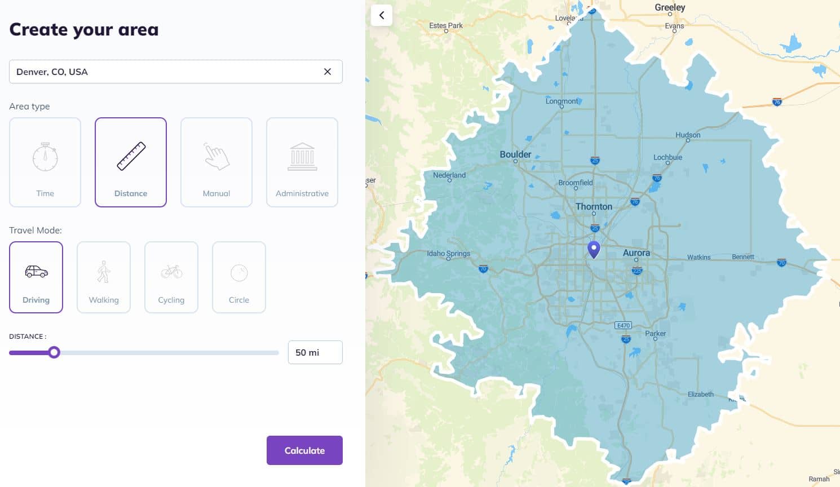Switch to the Time tab card
Screen dimensions: 840x487
pos(45,162)
